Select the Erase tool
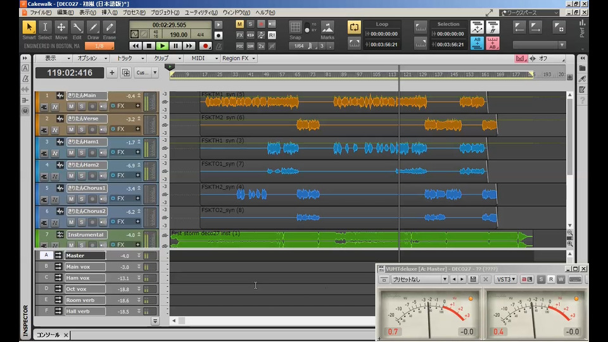 109,28
